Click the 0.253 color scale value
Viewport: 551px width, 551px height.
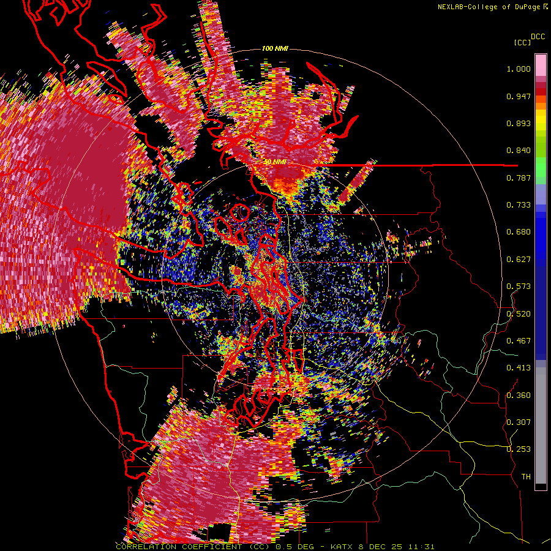519,449
